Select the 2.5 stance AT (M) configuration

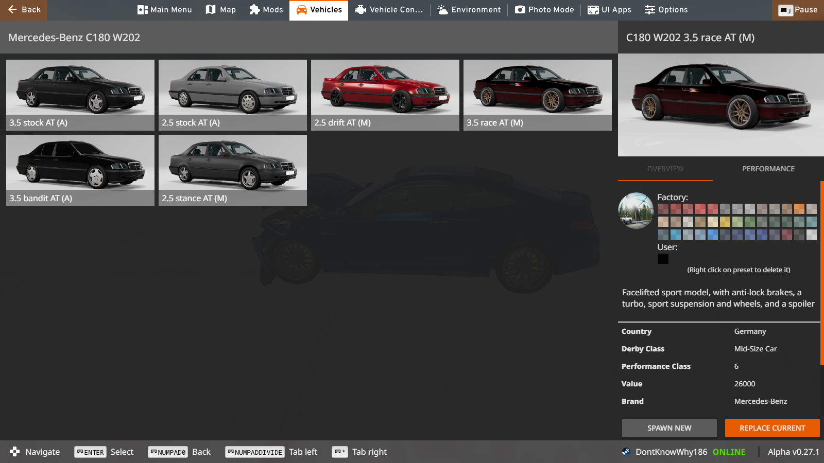point(233,170)
